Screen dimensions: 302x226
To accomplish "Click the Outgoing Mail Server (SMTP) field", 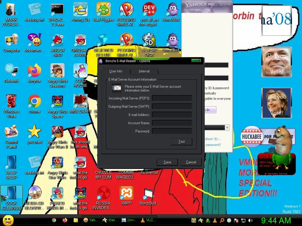I will pos(172,107).
